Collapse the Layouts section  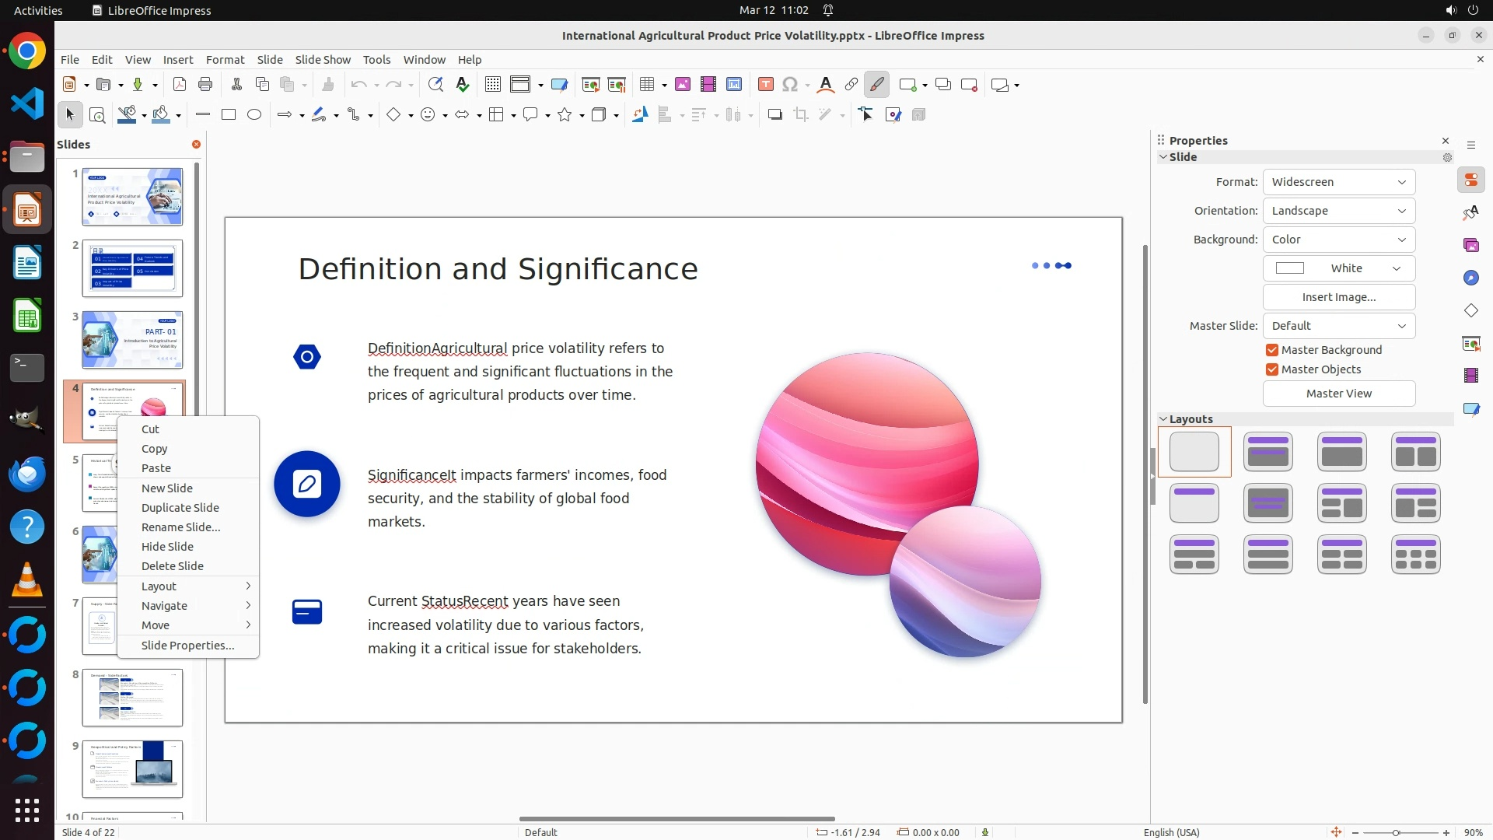1163,419
